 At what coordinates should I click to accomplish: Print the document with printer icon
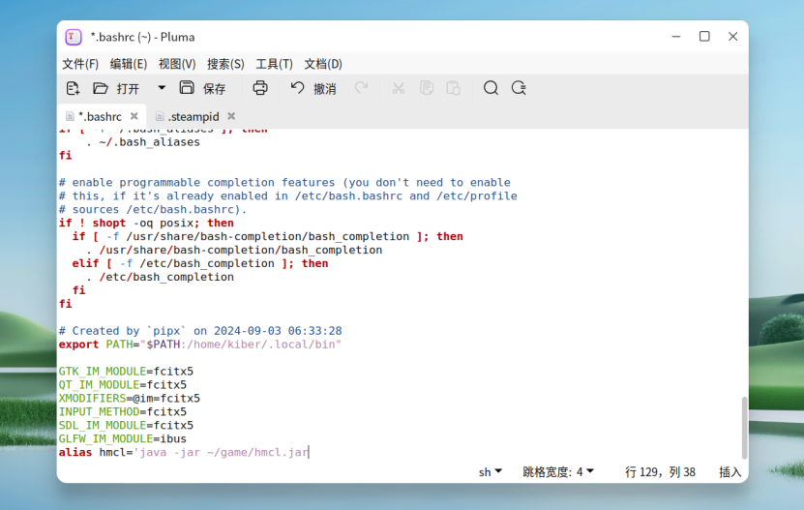(x=260, y=88)
